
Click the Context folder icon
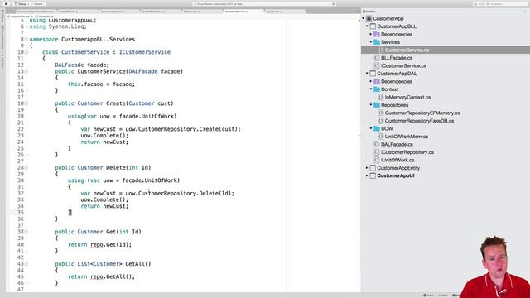pos(377,89)
